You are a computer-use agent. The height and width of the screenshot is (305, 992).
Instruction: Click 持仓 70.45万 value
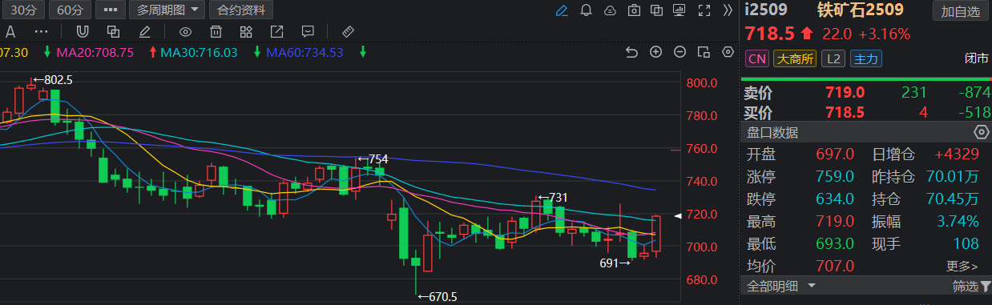point(954,199)
